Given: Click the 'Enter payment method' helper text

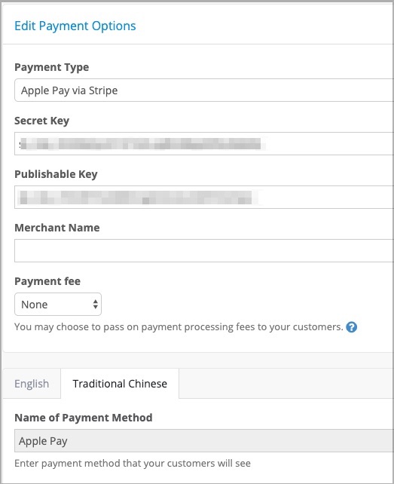Looking at the screenshot, I should (x=133, y=464).
